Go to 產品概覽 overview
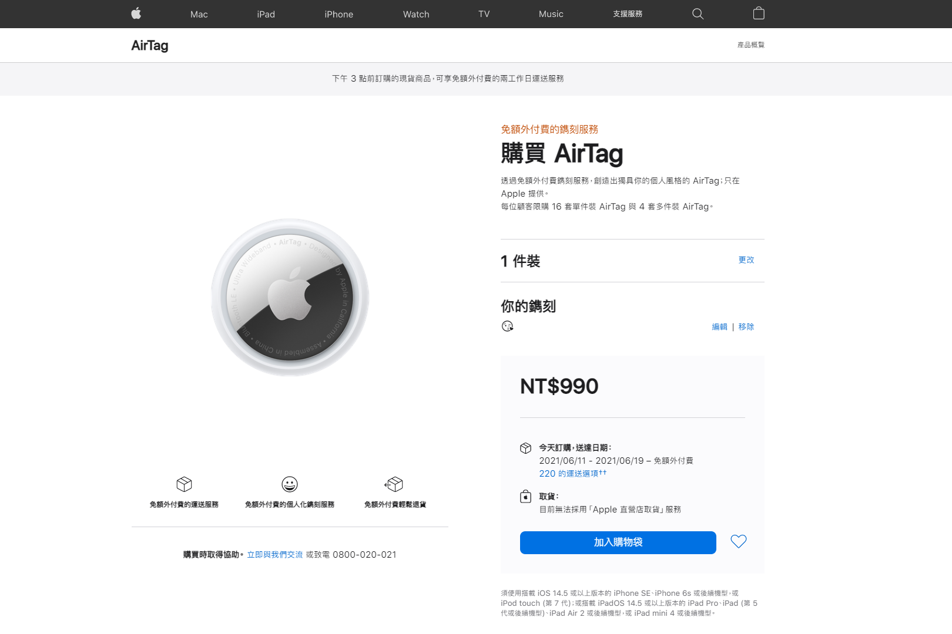This screenshot has height=634, width=952. (x=751, y=45)
